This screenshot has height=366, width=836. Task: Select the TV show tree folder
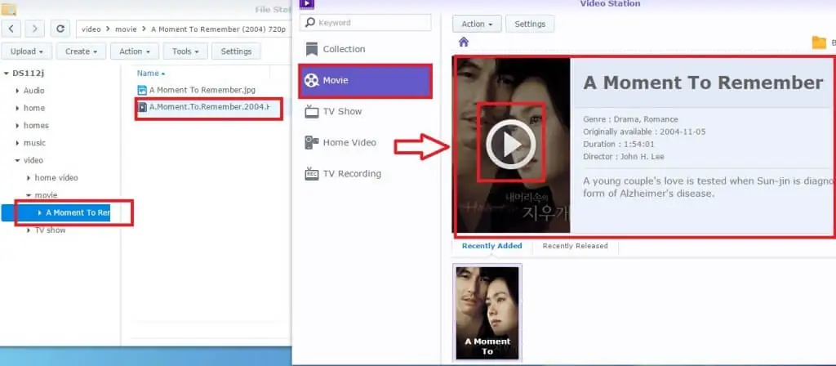[x=50, y=230]
